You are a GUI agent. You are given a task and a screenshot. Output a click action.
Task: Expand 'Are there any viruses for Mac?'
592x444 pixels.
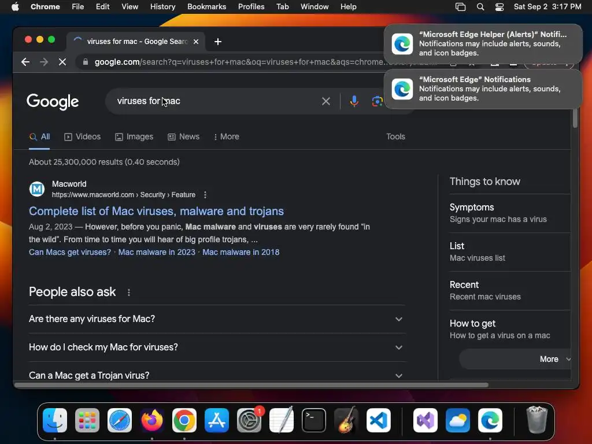pyautogui.click(x=217, y=319)
